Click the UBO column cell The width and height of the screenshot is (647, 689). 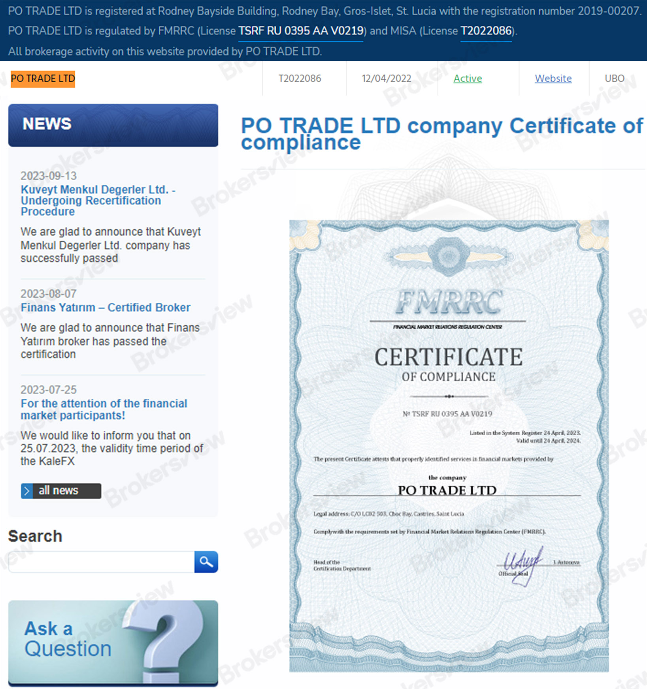coord(614,78)
